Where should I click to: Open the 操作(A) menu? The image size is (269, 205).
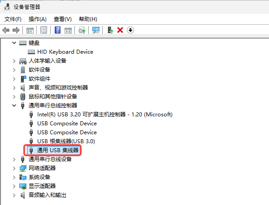tap(37, 19)
